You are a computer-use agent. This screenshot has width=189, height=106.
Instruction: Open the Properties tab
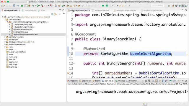(x=132, y=81)
